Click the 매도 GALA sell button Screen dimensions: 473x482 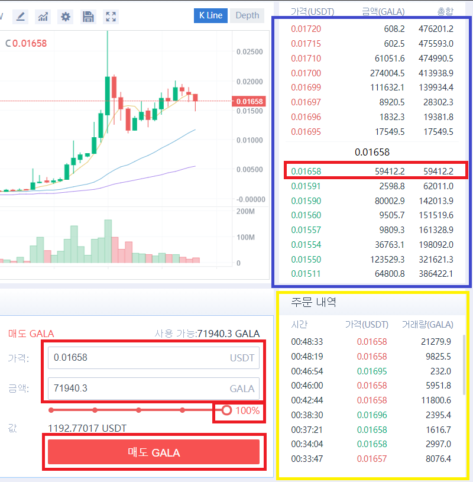tap(154, 452)
